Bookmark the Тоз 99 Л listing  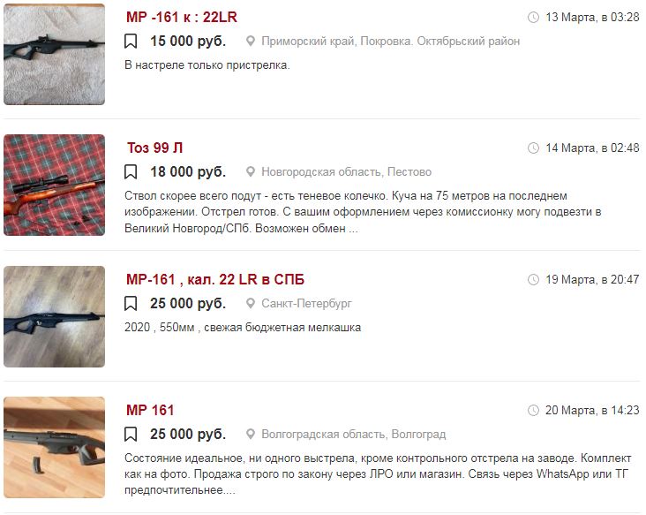131,172
